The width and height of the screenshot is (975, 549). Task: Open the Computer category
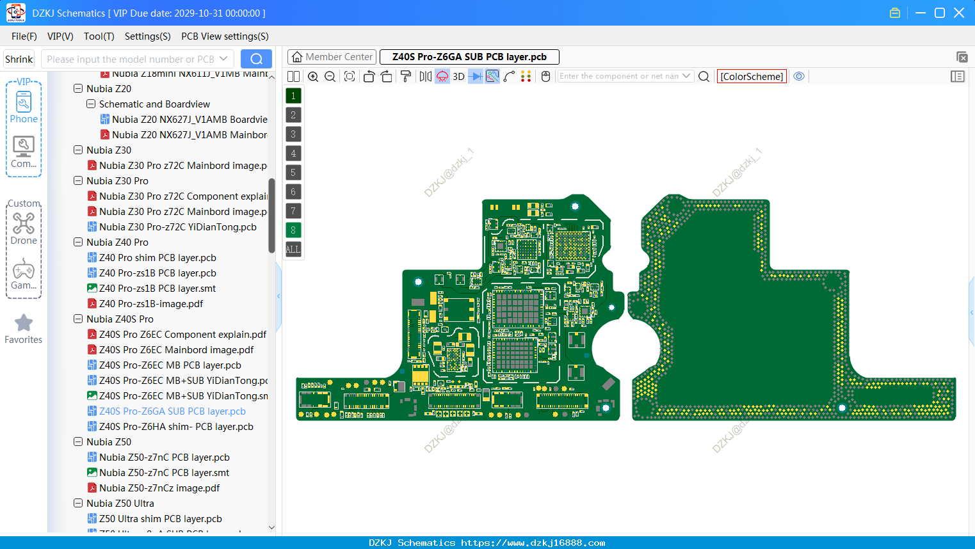[24, 152]
